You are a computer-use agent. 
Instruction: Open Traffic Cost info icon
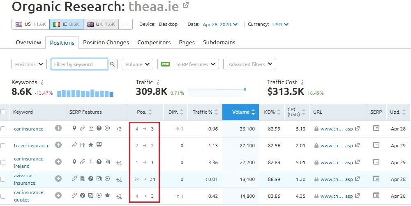point(302,82)
